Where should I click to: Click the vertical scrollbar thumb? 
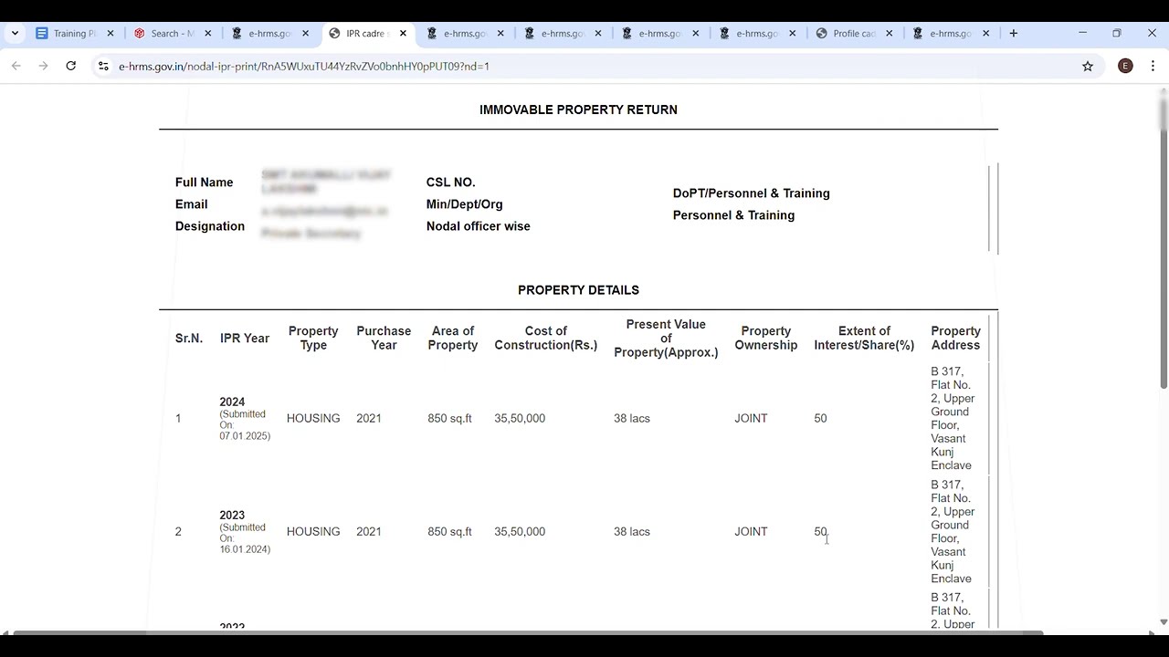point(1164,242)
